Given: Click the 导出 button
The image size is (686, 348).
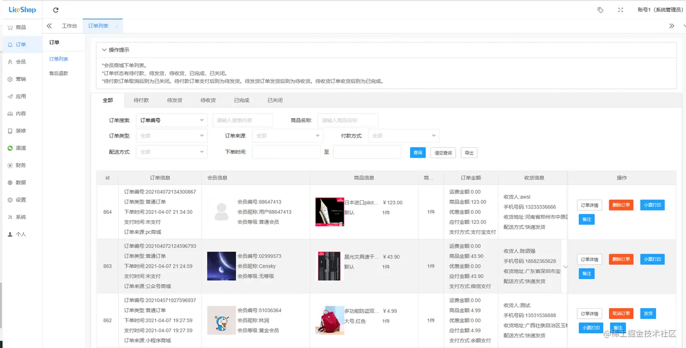Looking at the screenshot, I should point(469,153).
